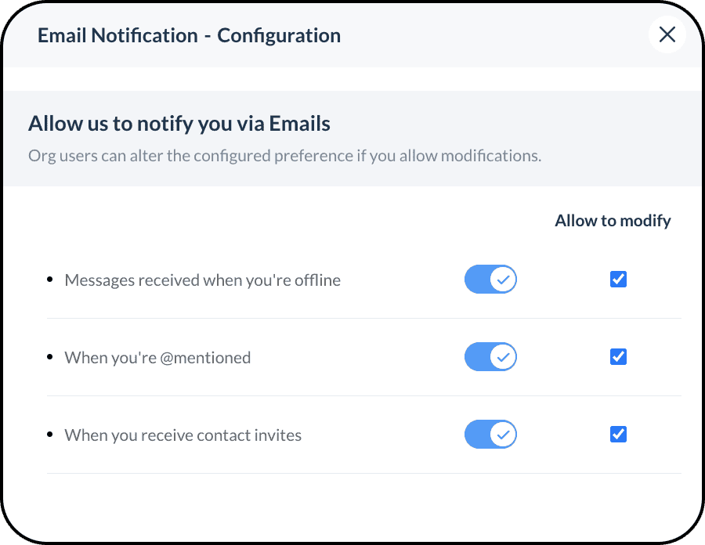Click the divider line below contact invites row
This screenshot has width=705, height=545.
pos(364,473)
